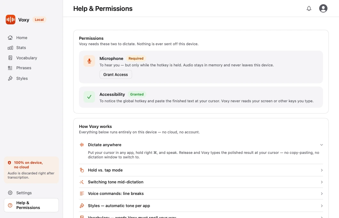This screenshot has height=218, width=339.
Task: Click the shield icon in on-device card
Action: coord(10,163)
